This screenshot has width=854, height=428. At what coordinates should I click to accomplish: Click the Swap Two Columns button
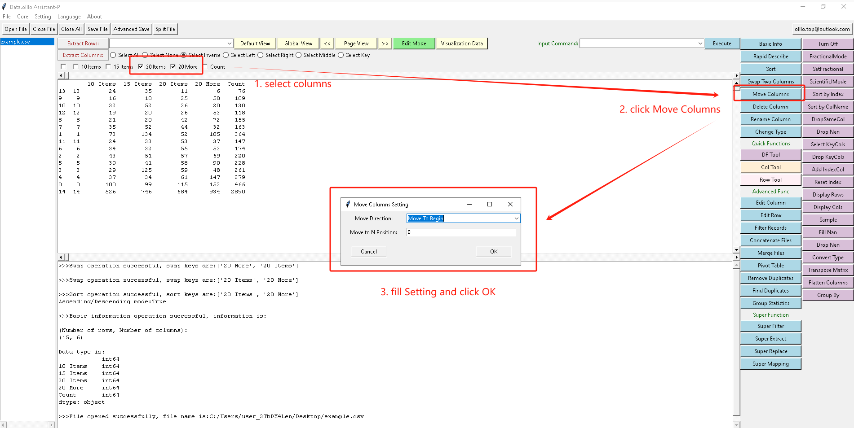(x=770, y=82)
